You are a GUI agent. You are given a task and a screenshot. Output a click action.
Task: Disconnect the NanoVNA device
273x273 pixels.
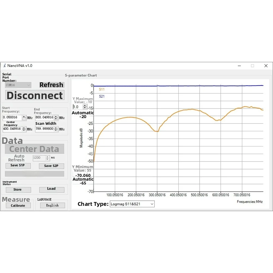click(34, 95)
